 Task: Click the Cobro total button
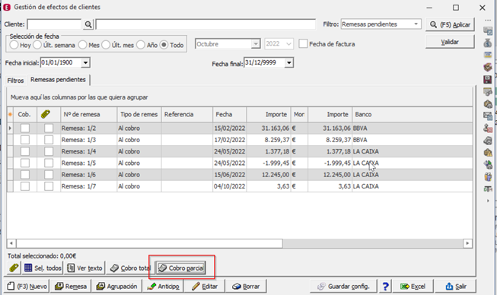pyautogui.click(x=130, y=268)
